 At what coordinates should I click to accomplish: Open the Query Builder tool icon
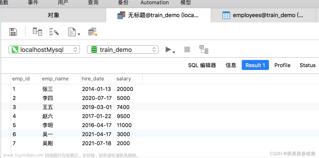click(x=37, y=32)
